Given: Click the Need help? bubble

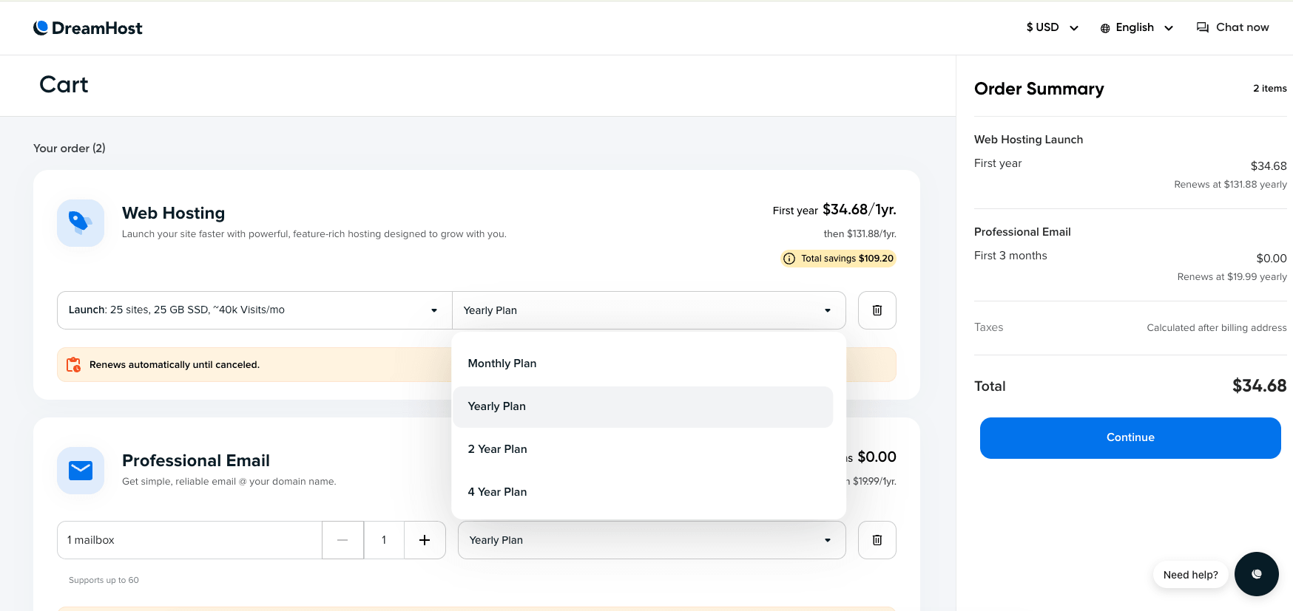Looking at the screenshot, I should click(x=1190, y=575).
